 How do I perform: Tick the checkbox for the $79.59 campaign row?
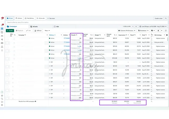[7, 47]
